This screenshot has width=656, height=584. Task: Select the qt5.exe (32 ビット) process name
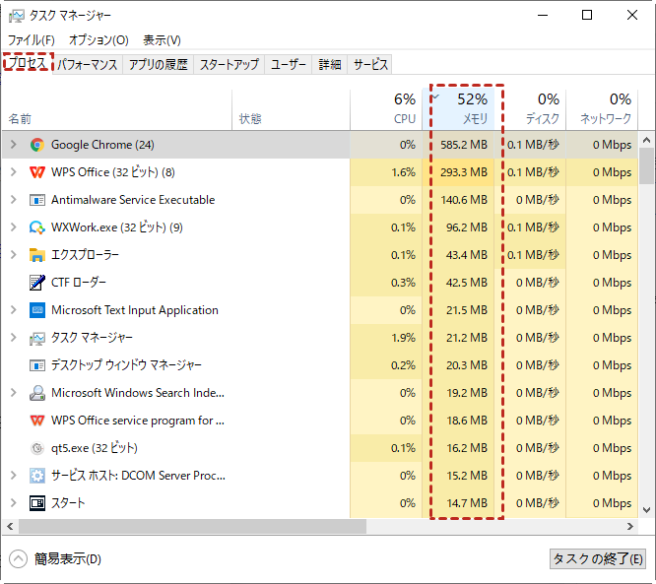(95, 448)
